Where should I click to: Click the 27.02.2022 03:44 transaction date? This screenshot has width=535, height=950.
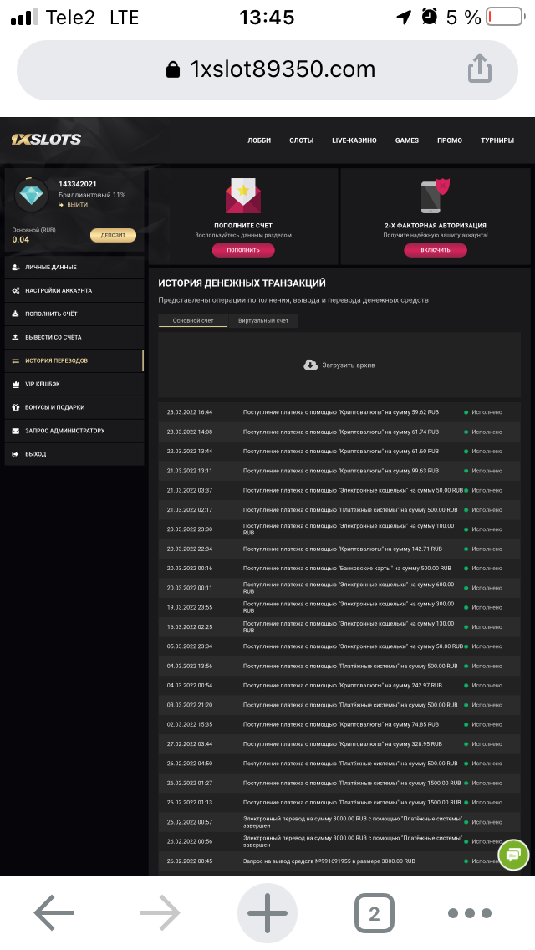[x=190, y=744]
